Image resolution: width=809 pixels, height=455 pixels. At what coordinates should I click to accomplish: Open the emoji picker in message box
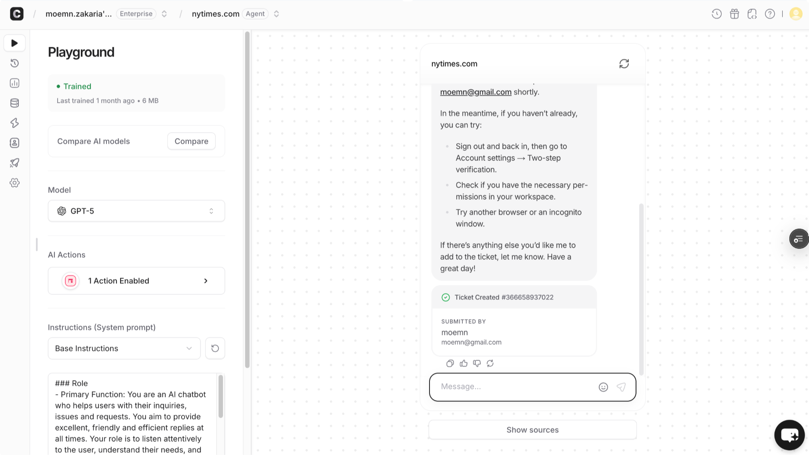(603, 387)
